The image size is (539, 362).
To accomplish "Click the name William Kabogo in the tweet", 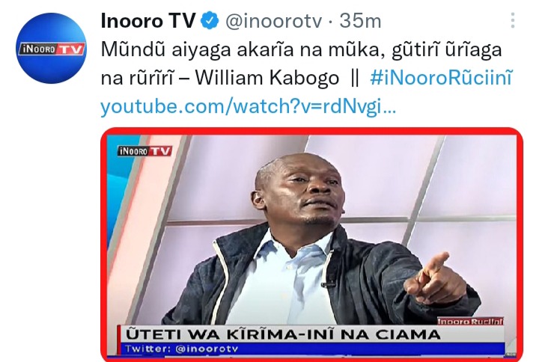I will [267, 78].
